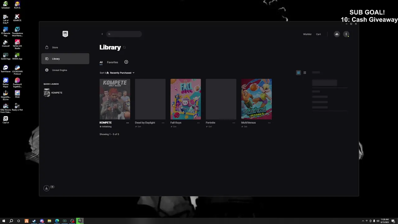
Task: Switch to the Favorites tab
Action: pyautogui.click(x=113, y=62)
